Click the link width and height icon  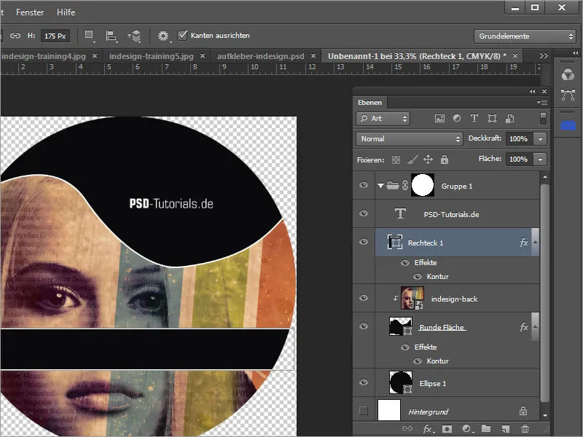pos(15,36)
